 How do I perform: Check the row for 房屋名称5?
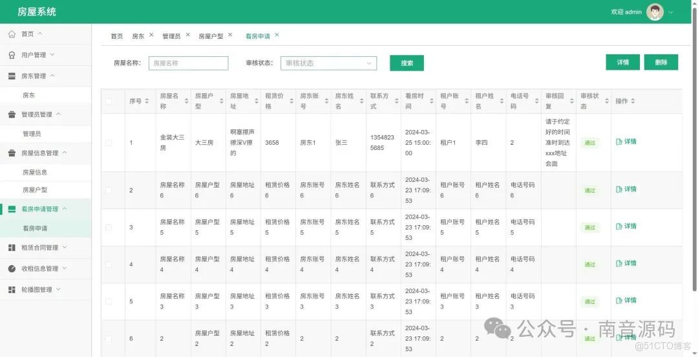point(109,227)
